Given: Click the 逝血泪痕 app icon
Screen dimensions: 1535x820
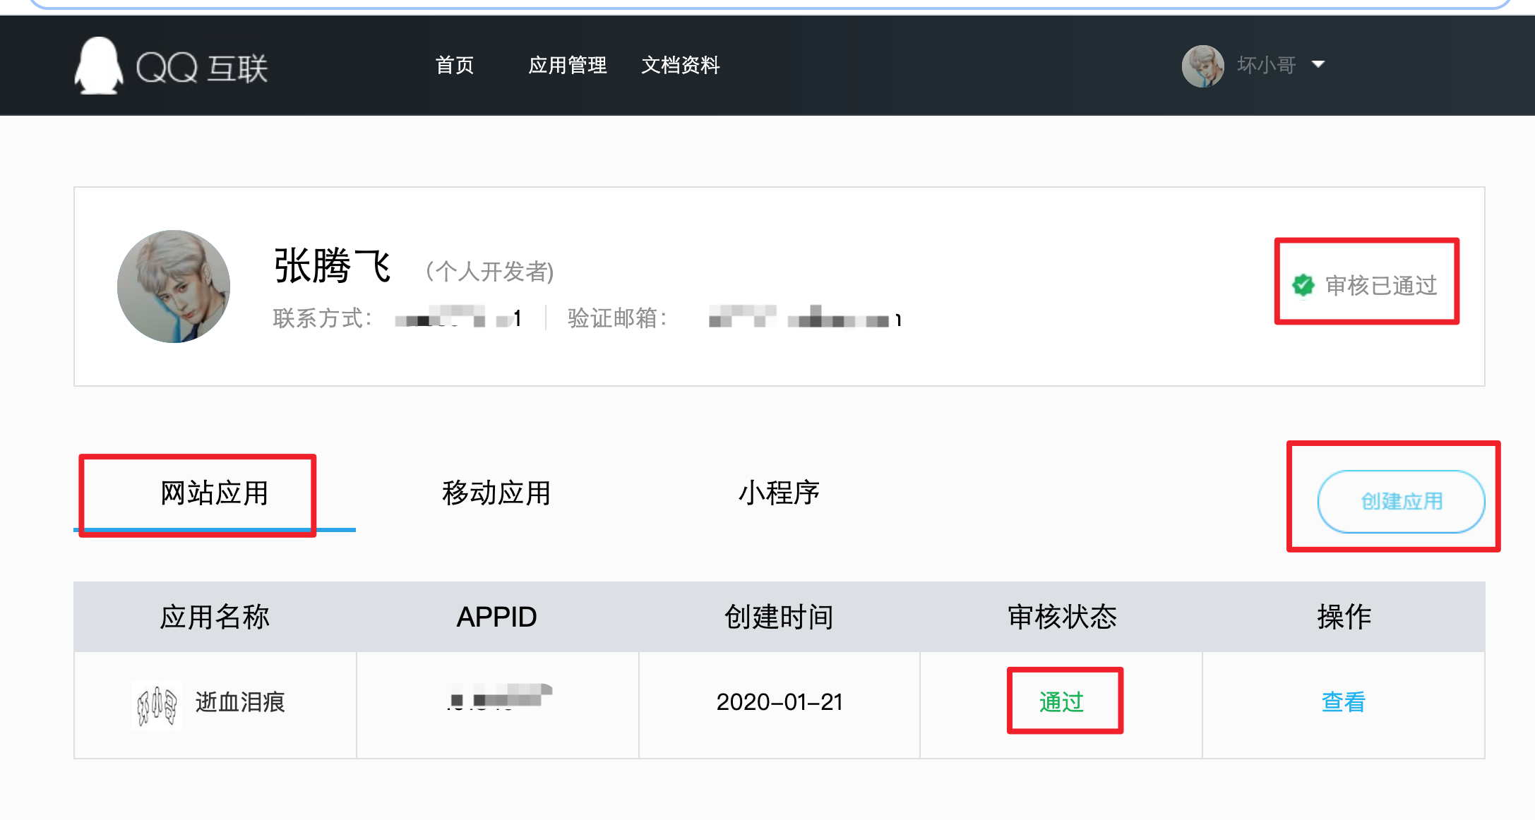Looking at the screenshot, I should coord(157,704).
